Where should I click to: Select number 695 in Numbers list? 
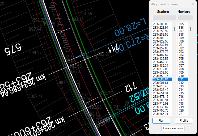181,24
